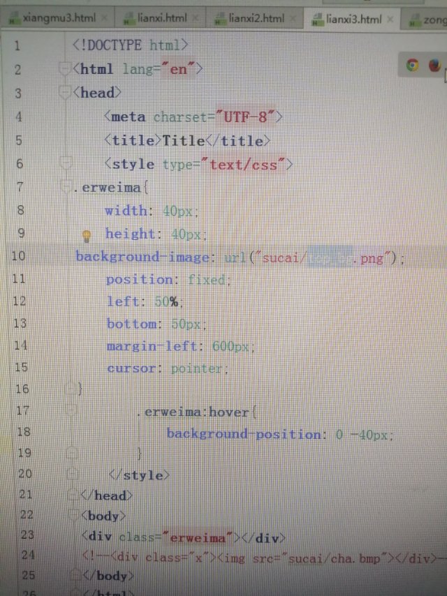Click the fold end marker on line 19

(72, 452)
